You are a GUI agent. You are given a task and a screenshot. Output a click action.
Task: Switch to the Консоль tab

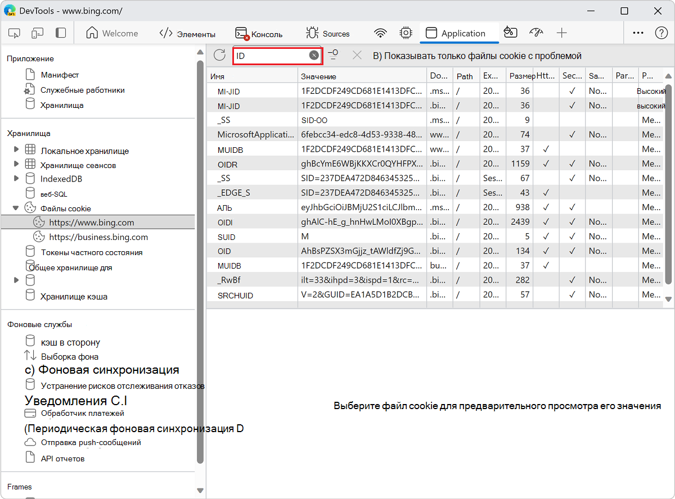pyautogui.click(x=259, y=33)
